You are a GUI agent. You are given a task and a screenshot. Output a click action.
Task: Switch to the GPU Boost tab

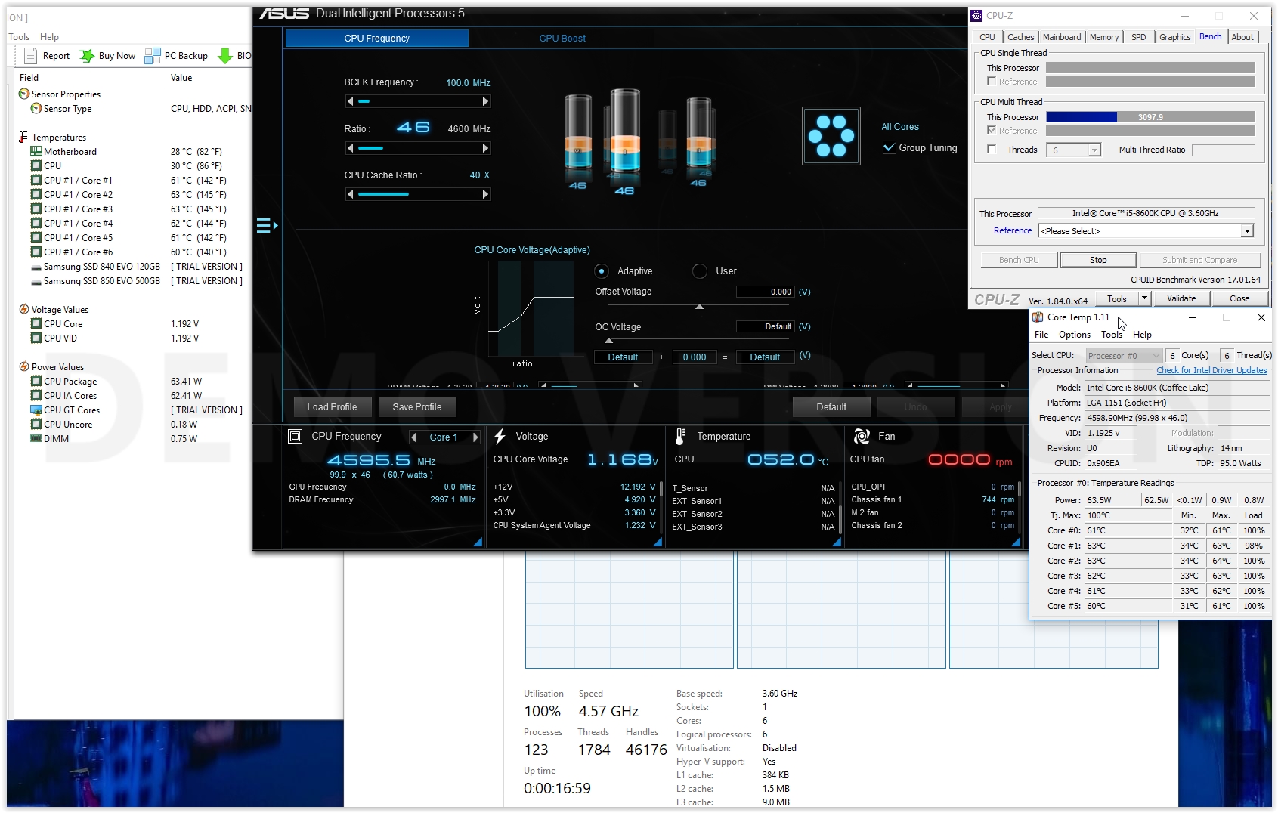tap(562, 39)
